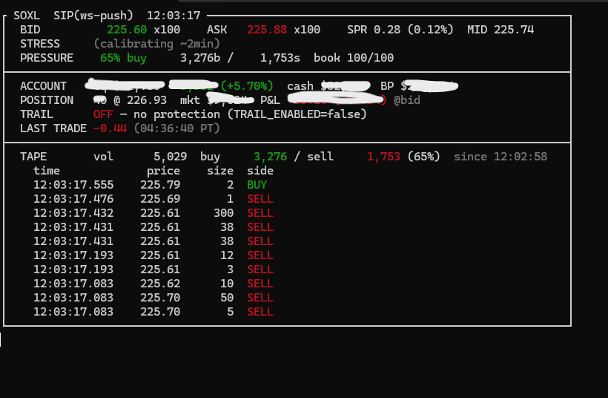Image resolution: width=608 pixels, height=398 pixels.
Task: Click the tape total volume 5,029
Action: click(171, 157)
